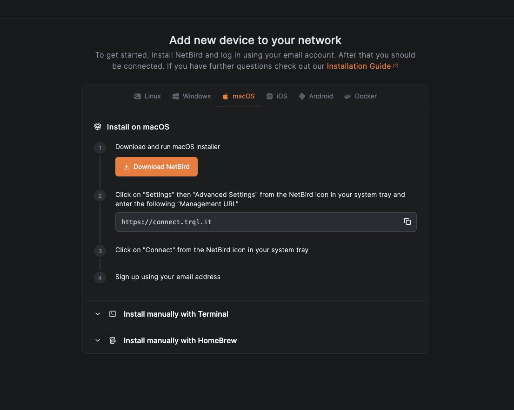
Task: Click the HomeBrew beer mug icon
Action: coord(113,340)
